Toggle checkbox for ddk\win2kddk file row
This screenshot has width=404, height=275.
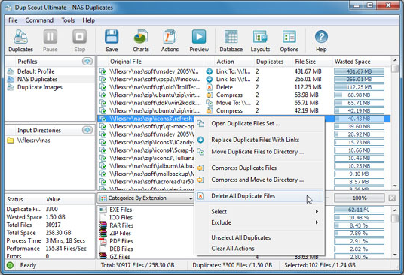click(x=103, y=103)
